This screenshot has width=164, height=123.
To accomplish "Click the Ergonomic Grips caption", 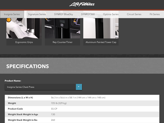I will point(24,42).
